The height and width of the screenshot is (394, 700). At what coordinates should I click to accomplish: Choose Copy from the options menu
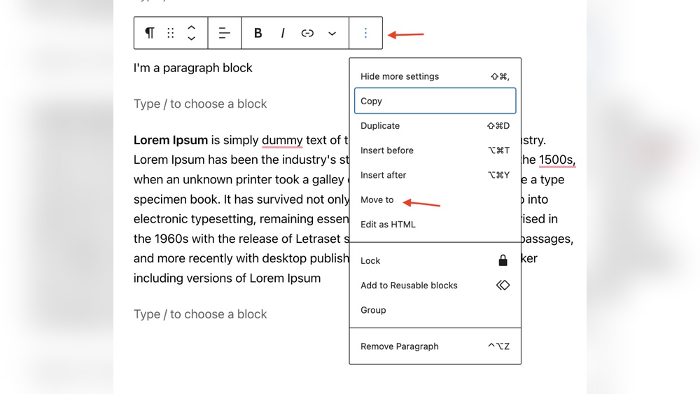pos(435,101)
